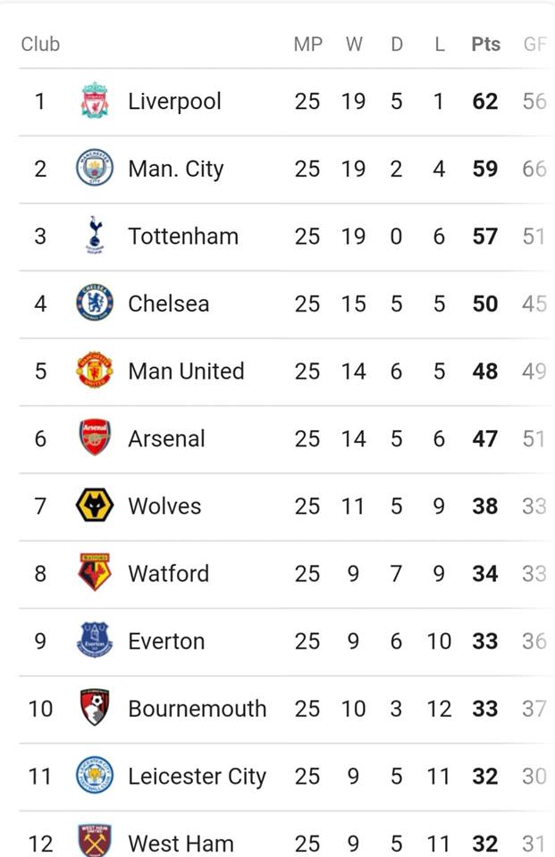Click the Bournemouth club crest
The image size is (555, 857).
coord(95,708)
